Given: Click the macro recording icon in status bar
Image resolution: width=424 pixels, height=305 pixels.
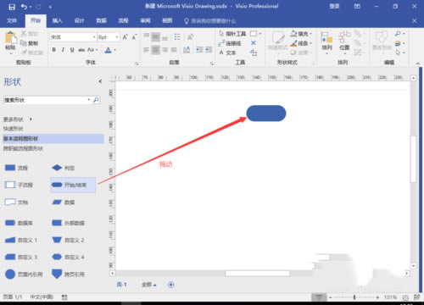Looking at the screenshot, I should click(64, 297).
